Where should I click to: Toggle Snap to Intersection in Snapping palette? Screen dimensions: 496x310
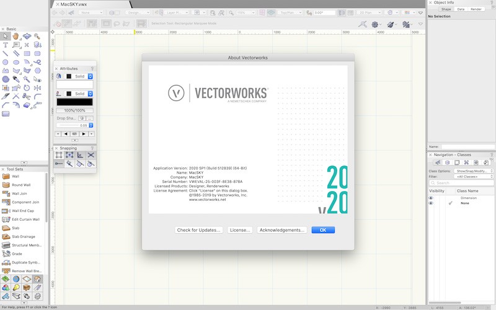91,155
